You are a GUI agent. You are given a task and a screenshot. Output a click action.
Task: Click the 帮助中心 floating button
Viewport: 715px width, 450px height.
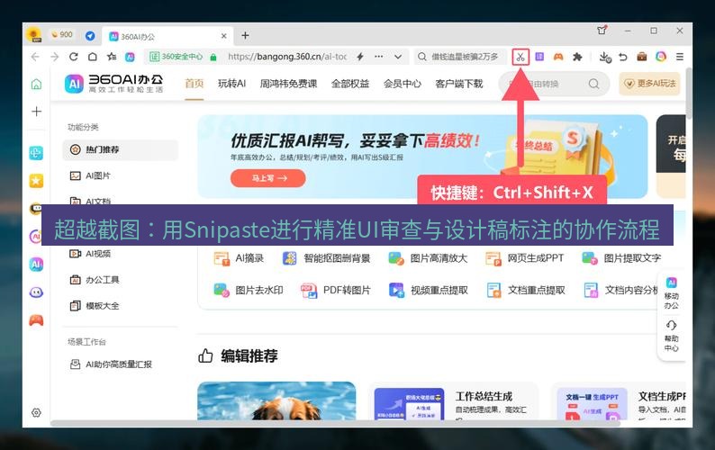[671, 336]
